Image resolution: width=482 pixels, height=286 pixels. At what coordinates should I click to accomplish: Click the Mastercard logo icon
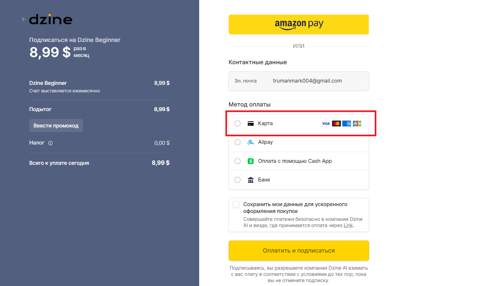336,124
